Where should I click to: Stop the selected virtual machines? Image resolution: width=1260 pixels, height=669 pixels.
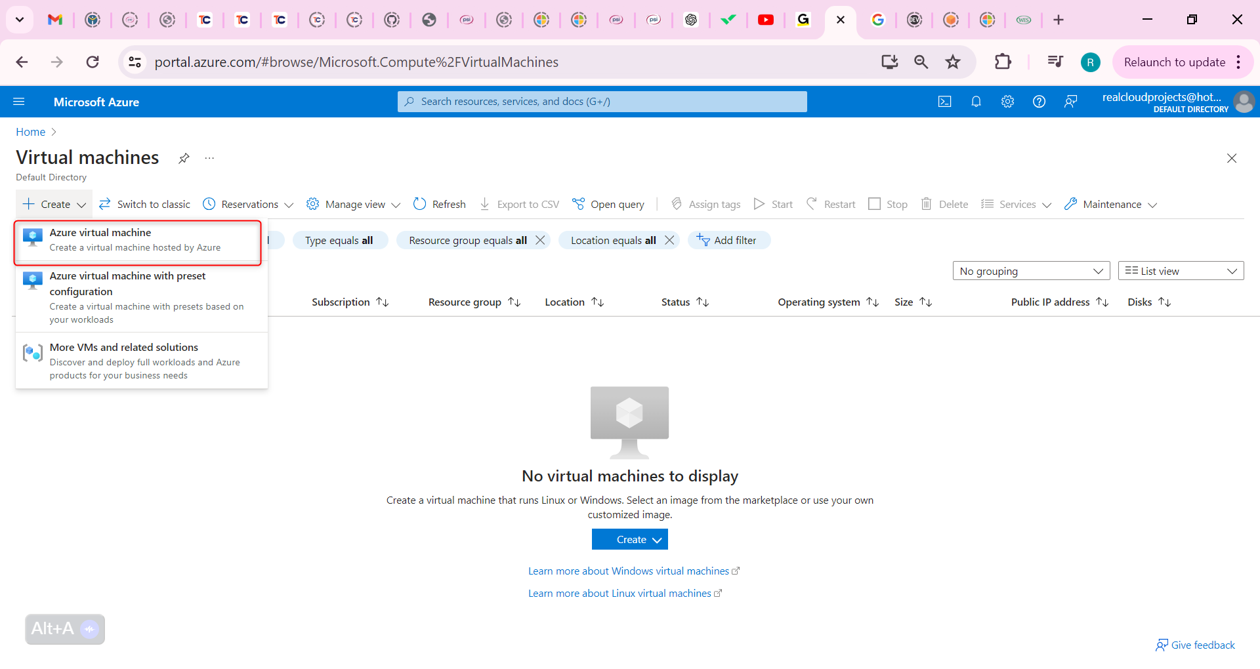pyautogui.click(x=887, y=204)
